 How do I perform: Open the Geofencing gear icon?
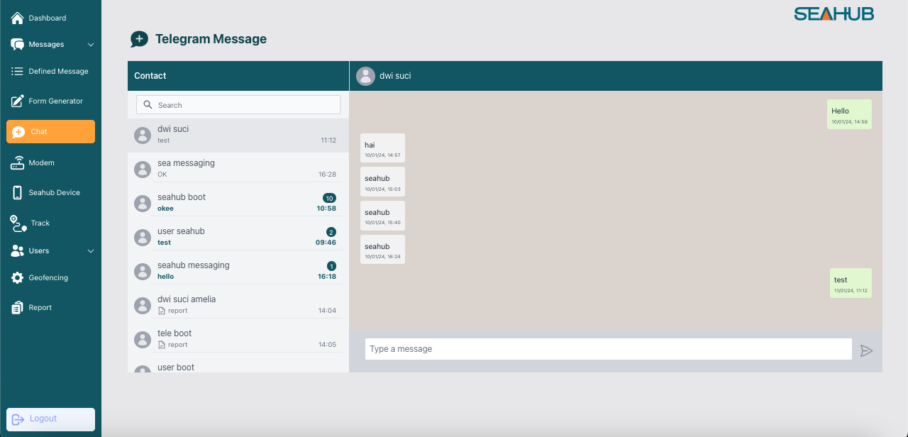coord(18,278)
